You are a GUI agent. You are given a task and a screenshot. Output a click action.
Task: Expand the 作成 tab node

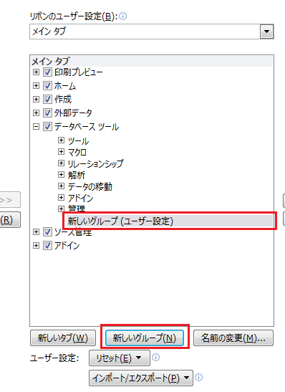[x=36, y=99]
